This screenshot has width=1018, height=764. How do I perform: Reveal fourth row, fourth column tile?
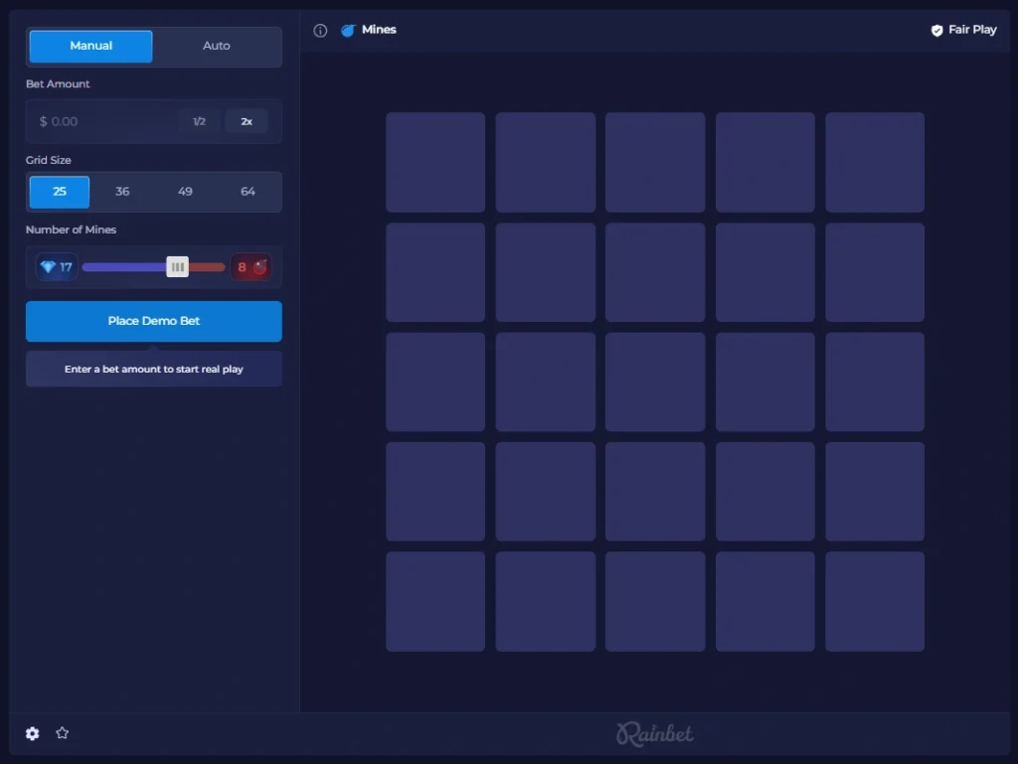(x=765, y=492)
